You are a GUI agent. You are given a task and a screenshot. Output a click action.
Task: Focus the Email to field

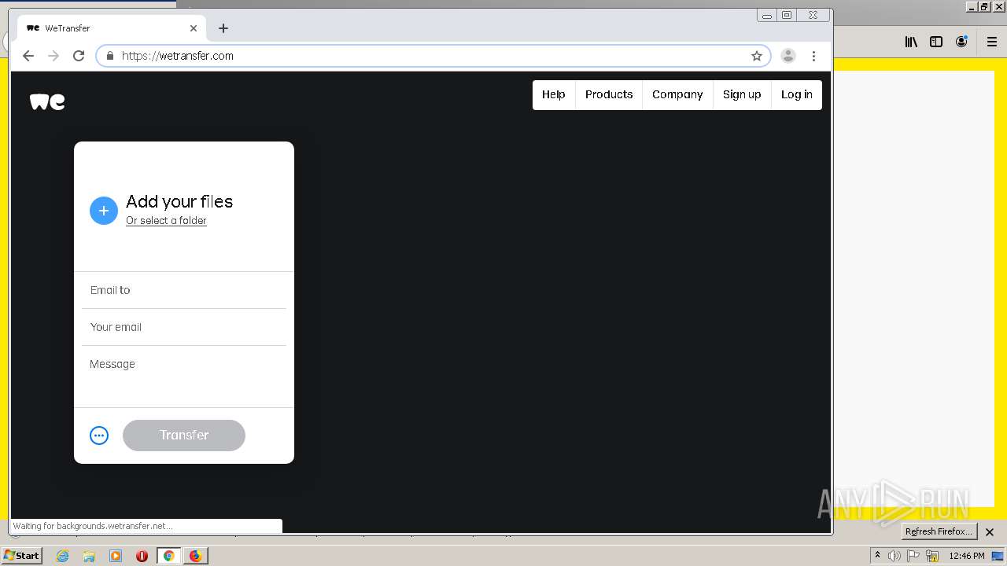(x=184, y=290)
